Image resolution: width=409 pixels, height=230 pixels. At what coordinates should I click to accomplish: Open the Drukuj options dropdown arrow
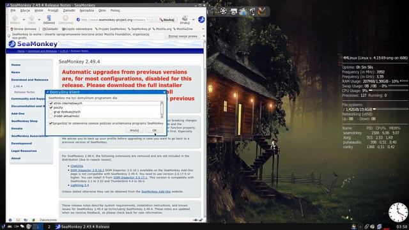pos(193,20)
